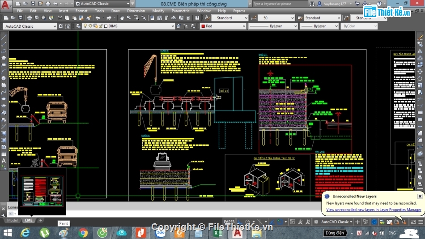Select the CME layout tab
The height and width of the screenshot is (239, 425).
coord(29,220)
